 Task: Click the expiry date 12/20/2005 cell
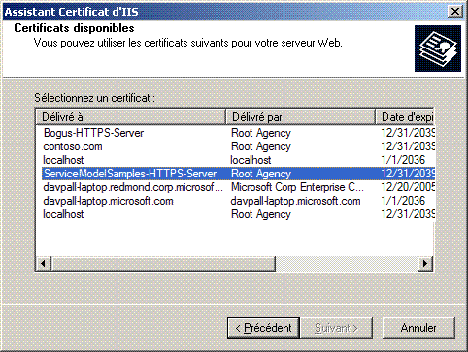pos(408,187)
